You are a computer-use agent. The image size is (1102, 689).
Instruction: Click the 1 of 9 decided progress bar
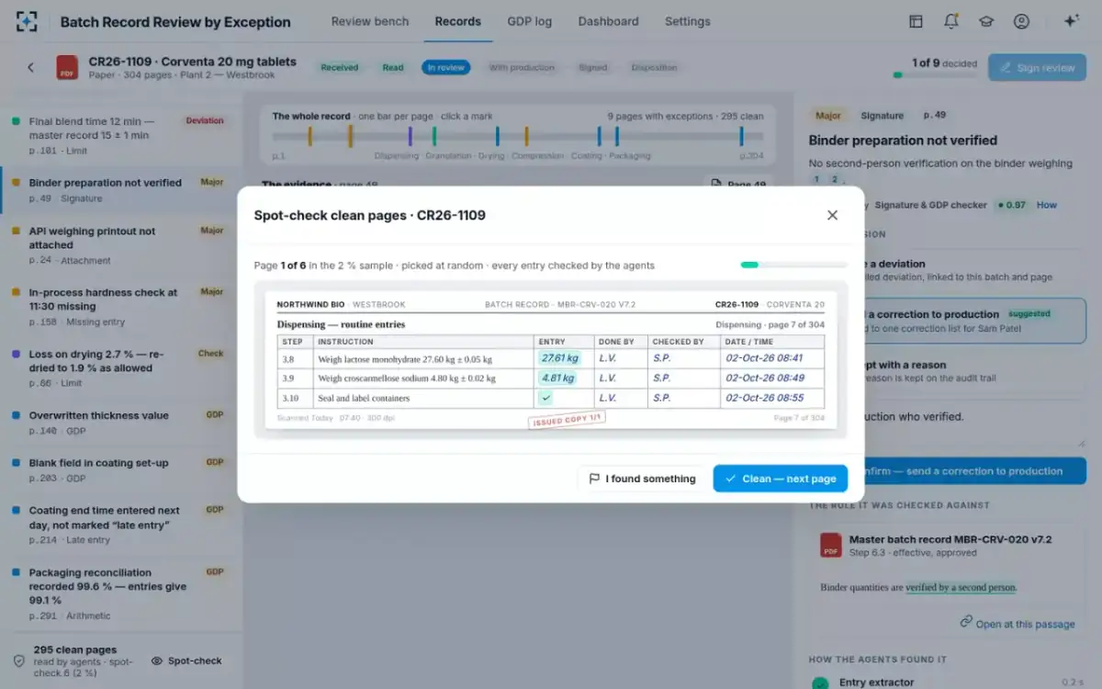(x=936, y=75)
